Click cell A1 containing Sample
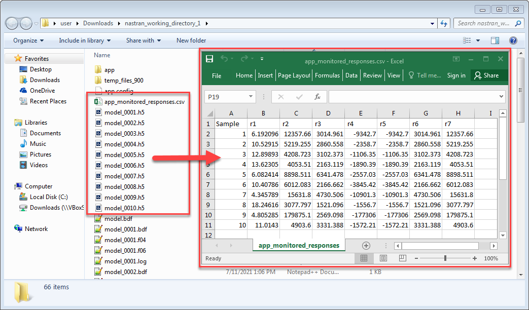 [231, 124]
